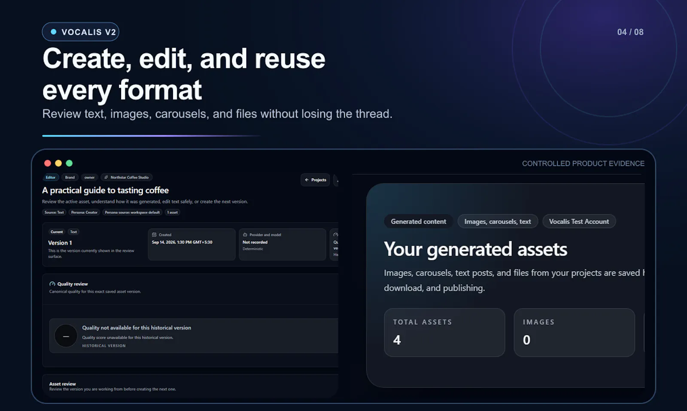Open the Northstar Coffee Studio chip
The width and height of the screenshot is (687, 411).
(127, 177)
